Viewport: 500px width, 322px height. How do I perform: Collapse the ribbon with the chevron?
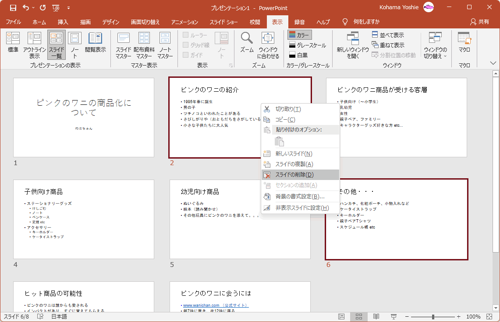pyautogui.click(x=493, y=63)
